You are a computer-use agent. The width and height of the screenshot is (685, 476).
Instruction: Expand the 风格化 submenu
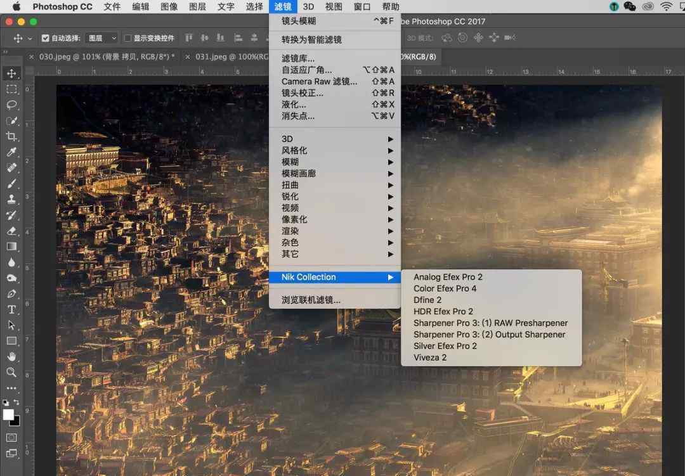335,150
